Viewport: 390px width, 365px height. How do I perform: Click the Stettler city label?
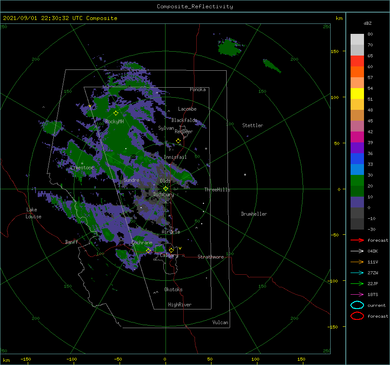click(253, 125)
